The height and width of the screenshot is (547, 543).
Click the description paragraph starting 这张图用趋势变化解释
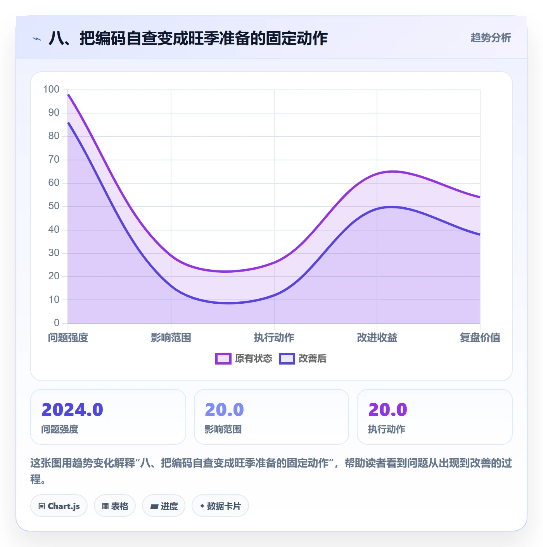point(271,471)
